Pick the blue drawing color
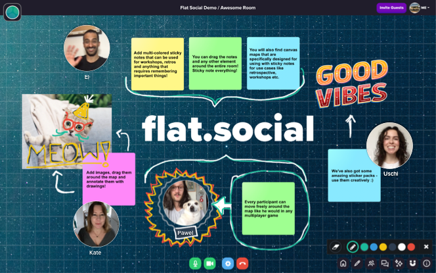This screenshot has width=436, height=273. 374,247
